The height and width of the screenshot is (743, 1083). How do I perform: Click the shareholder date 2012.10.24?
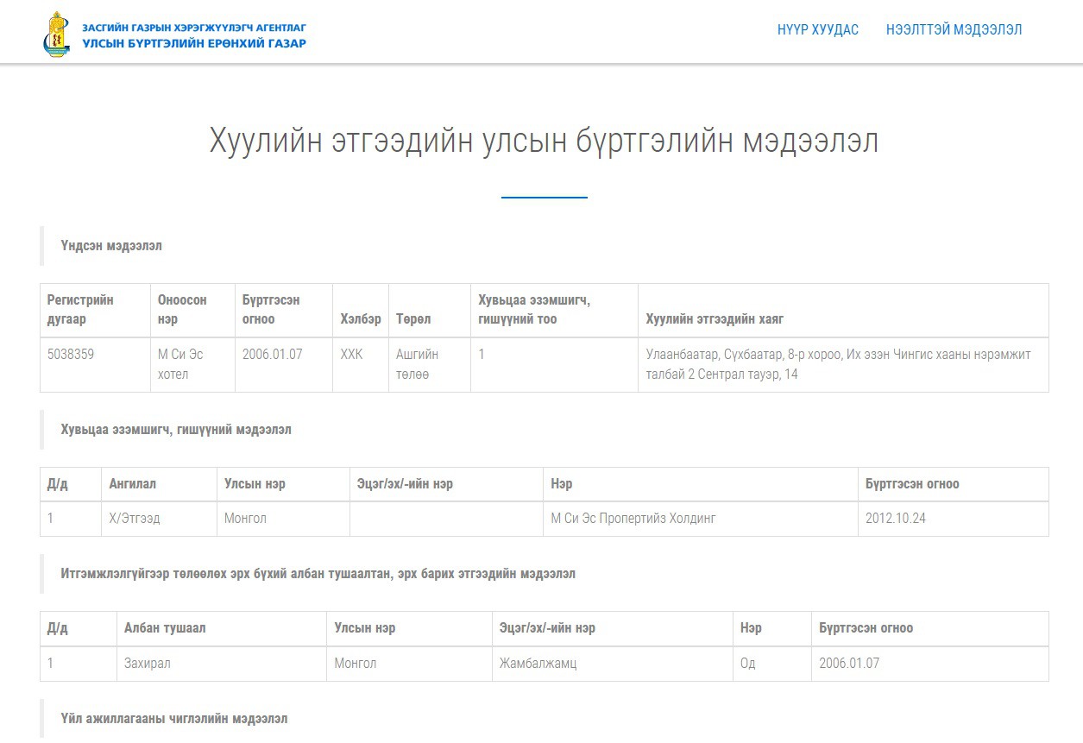pos(895,519)
